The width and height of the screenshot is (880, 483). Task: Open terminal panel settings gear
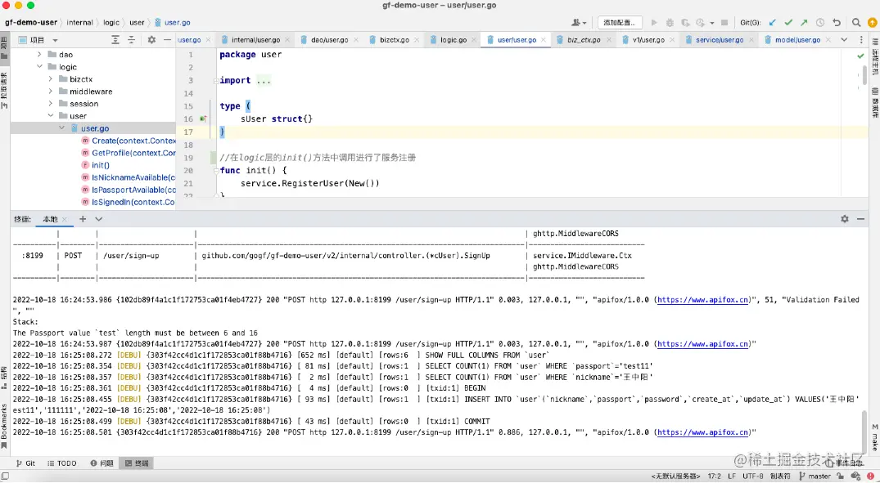click(845, 218)
